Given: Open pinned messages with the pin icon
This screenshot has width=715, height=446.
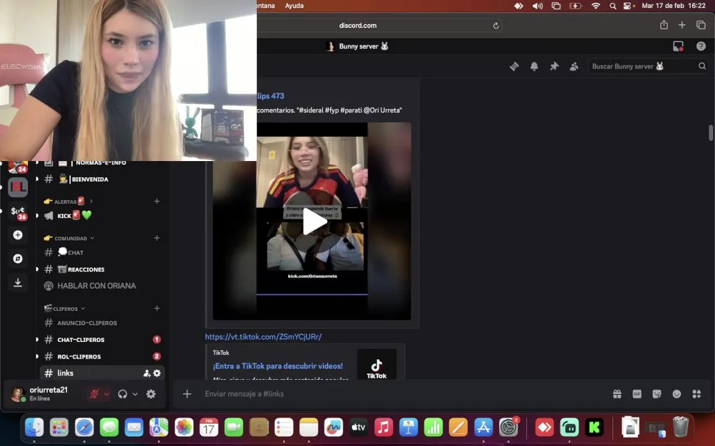Looking at the screenshot, I should click(554, 66).
